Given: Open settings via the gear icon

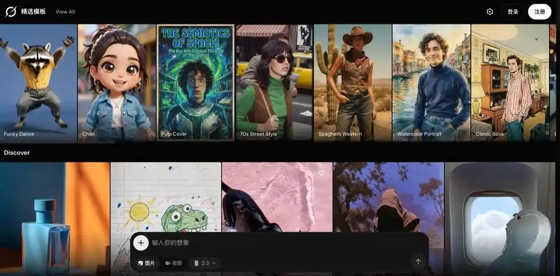Looking at the screenshot, I should pyautogui.click(x=489, y=12).
